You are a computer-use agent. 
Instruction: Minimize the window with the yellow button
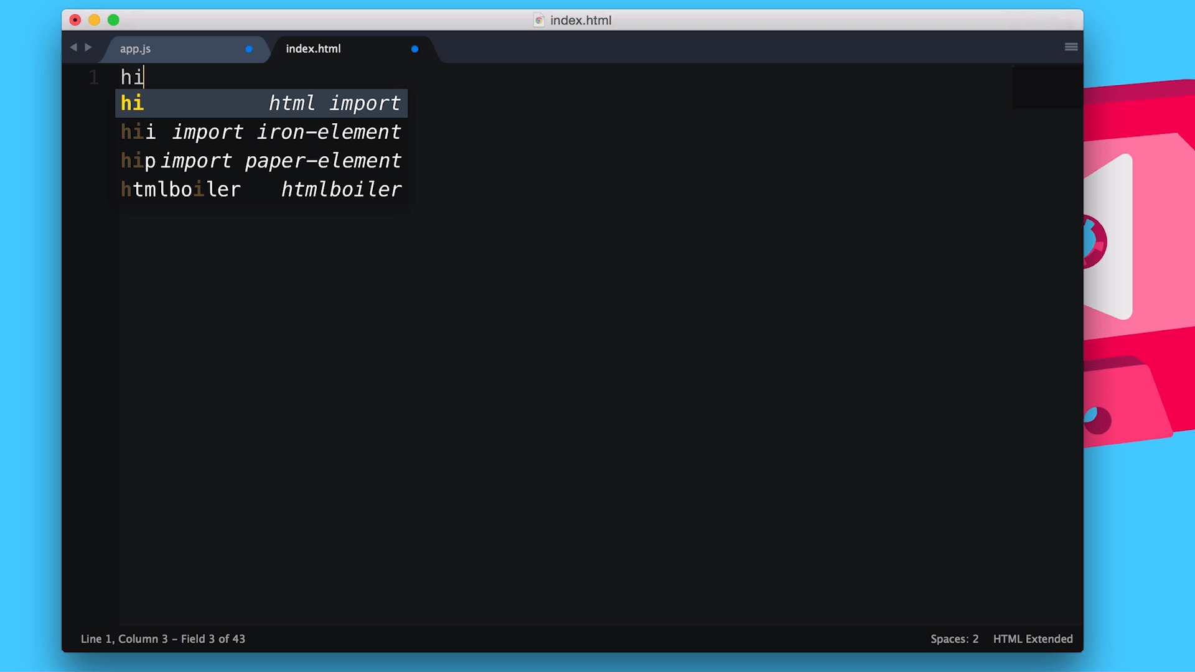94,21
